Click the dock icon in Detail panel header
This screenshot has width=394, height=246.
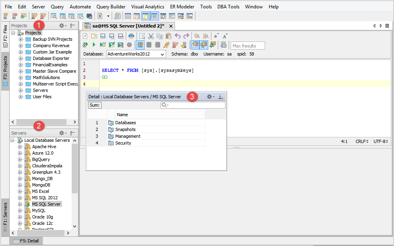[221, 97]
